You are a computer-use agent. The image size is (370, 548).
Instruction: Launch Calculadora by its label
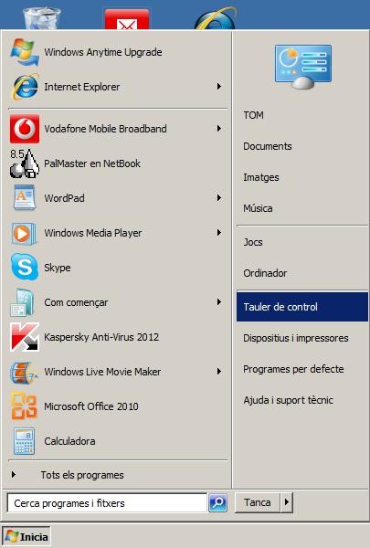(69, 441)
